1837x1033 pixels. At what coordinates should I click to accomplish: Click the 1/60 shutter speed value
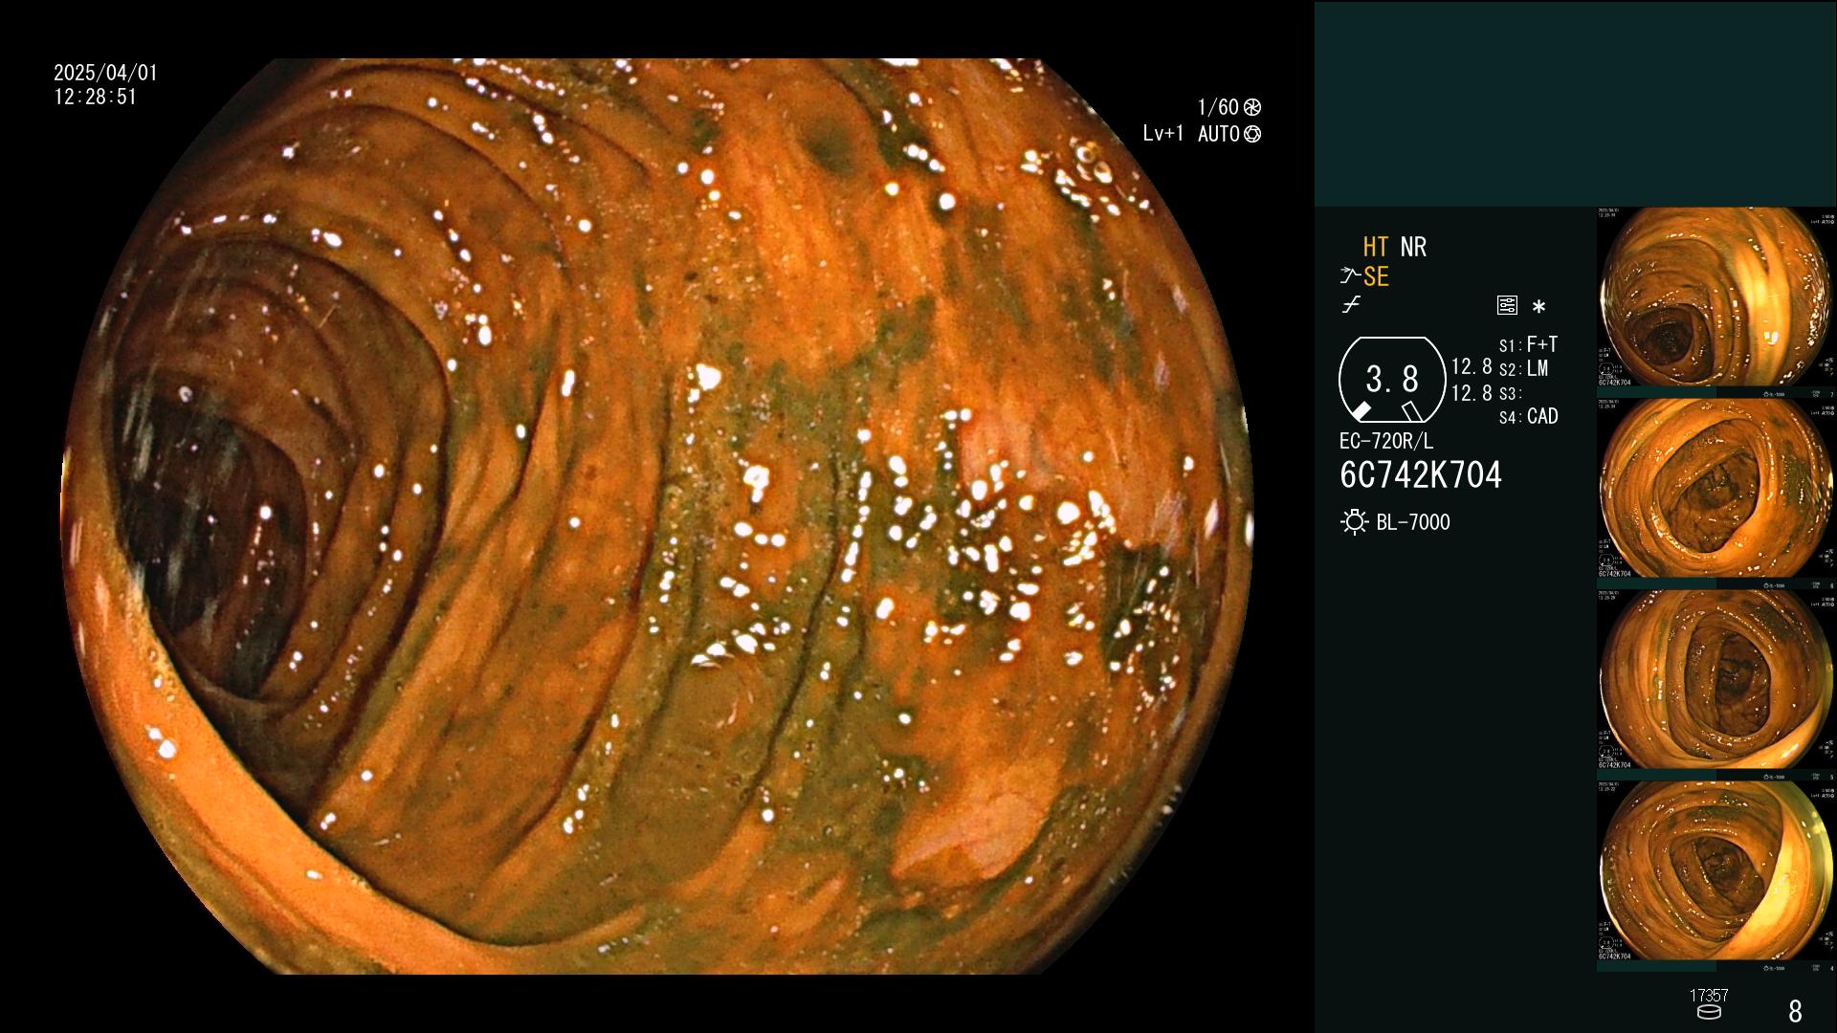[x=1218, y=107]
